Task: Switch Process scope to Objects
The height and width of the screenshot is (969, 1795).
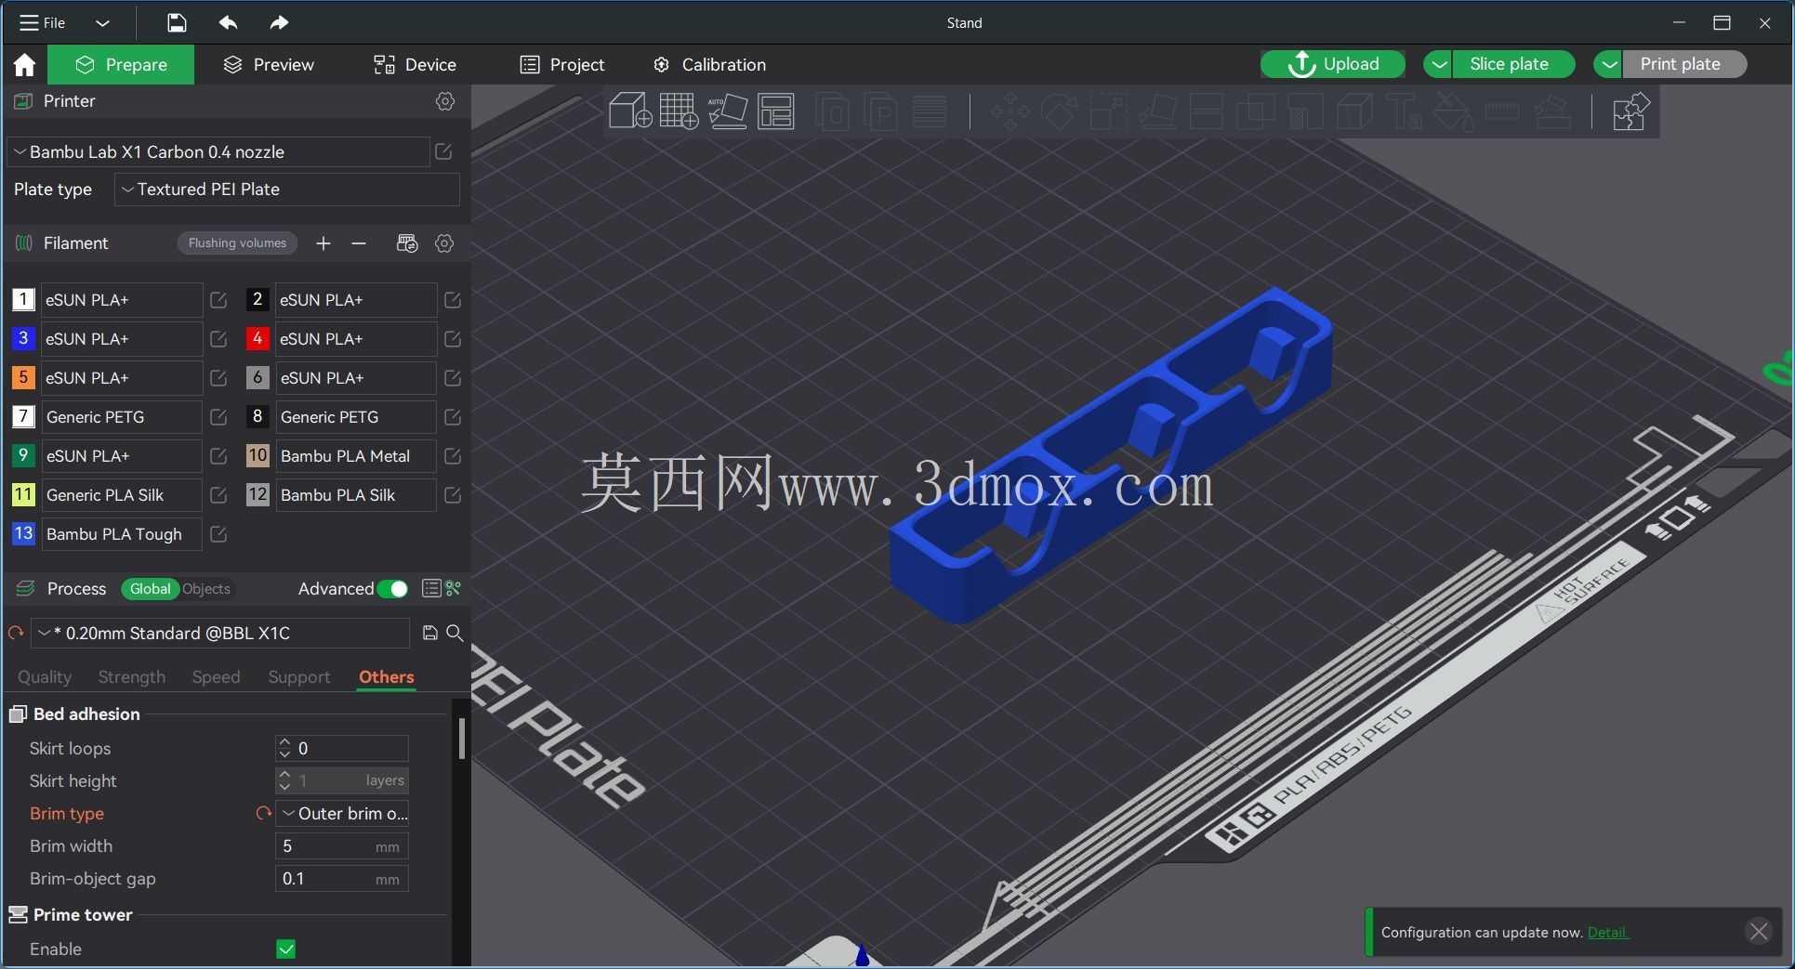Action: point(206,589)
